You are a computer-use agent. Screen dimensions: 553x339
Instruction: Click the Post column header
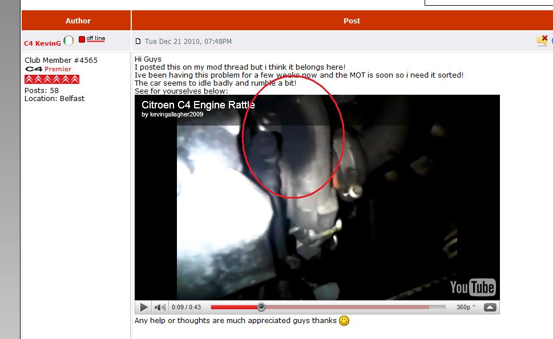coord(352,21)
